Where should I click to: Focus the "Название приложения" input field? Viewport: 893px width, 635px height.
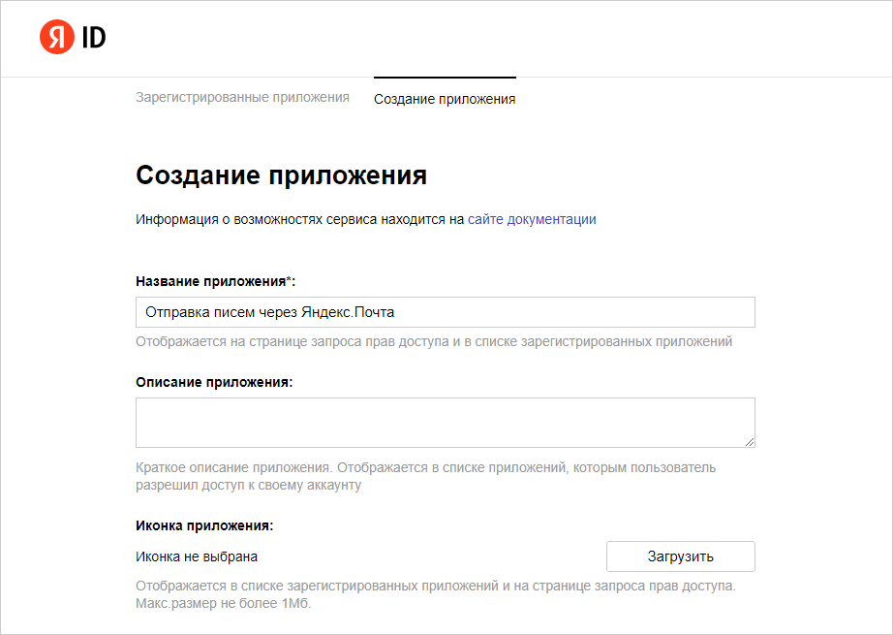pos(445,311)
